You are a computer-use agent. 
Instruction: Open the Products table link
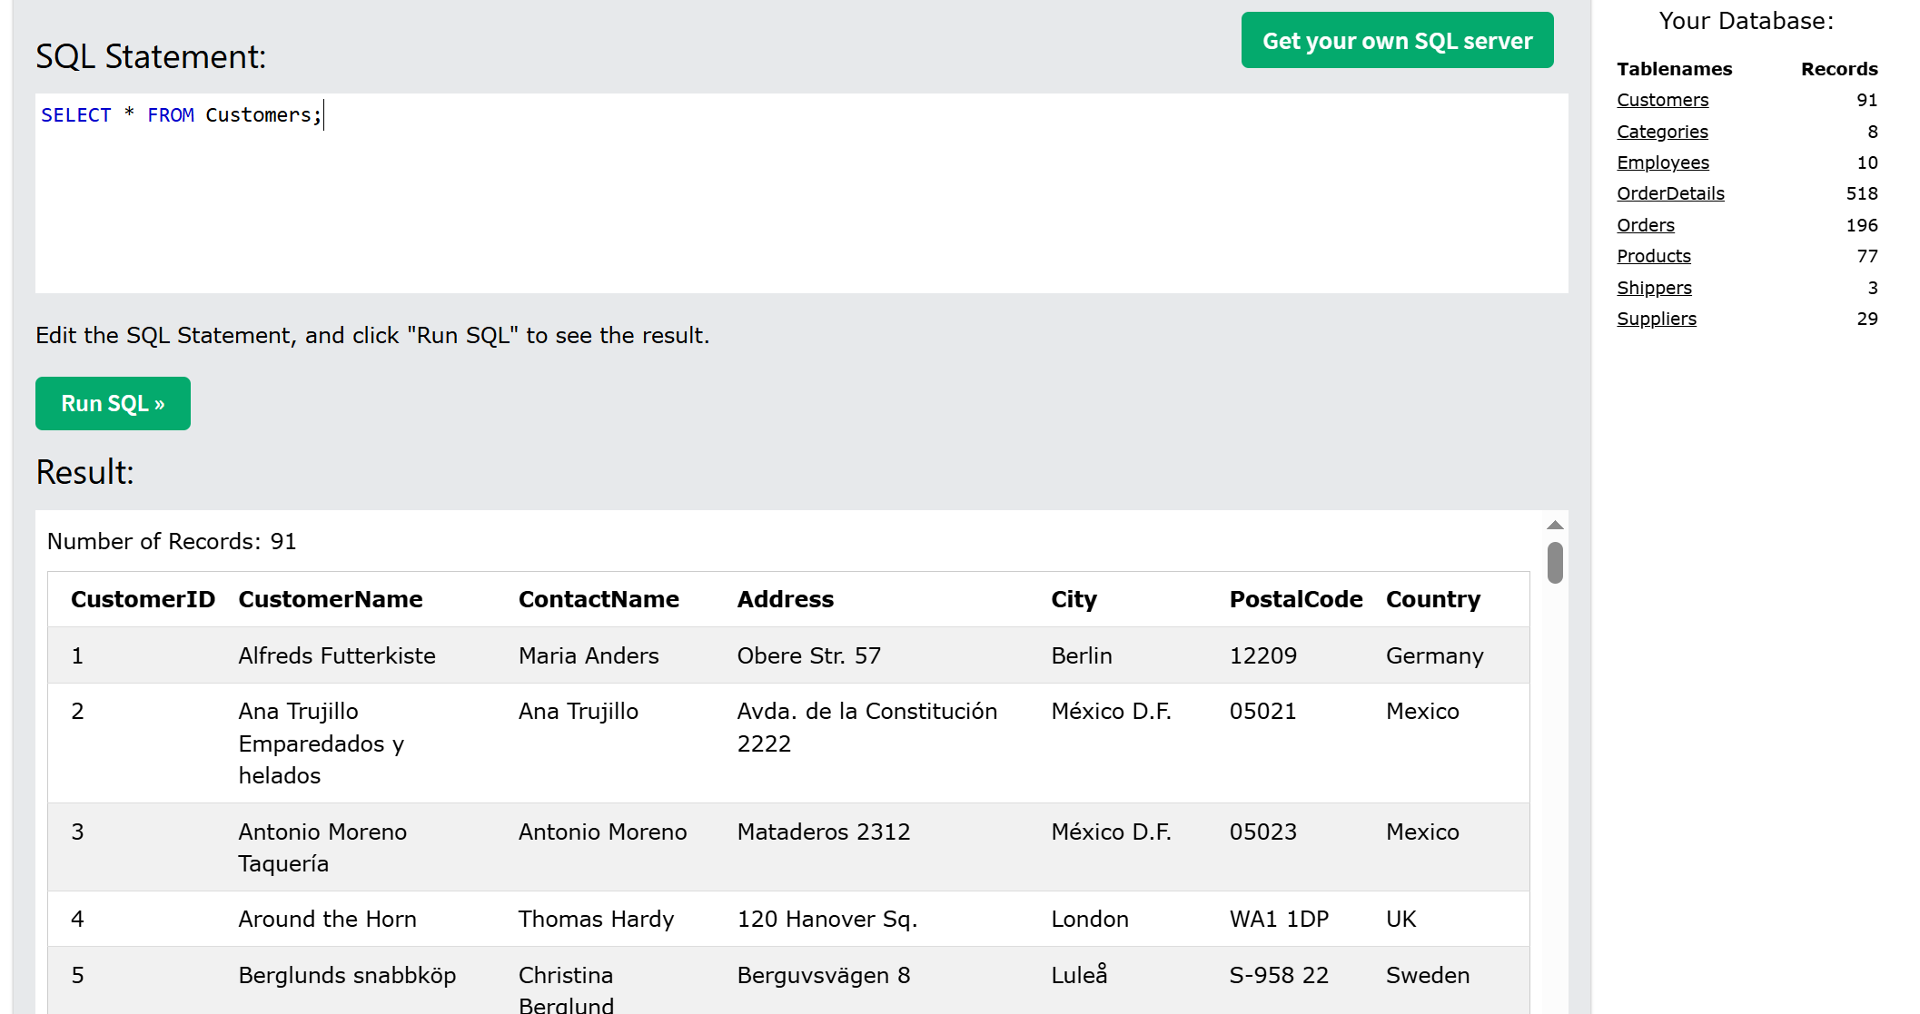pyautogui.click(x=1653, y=256)
